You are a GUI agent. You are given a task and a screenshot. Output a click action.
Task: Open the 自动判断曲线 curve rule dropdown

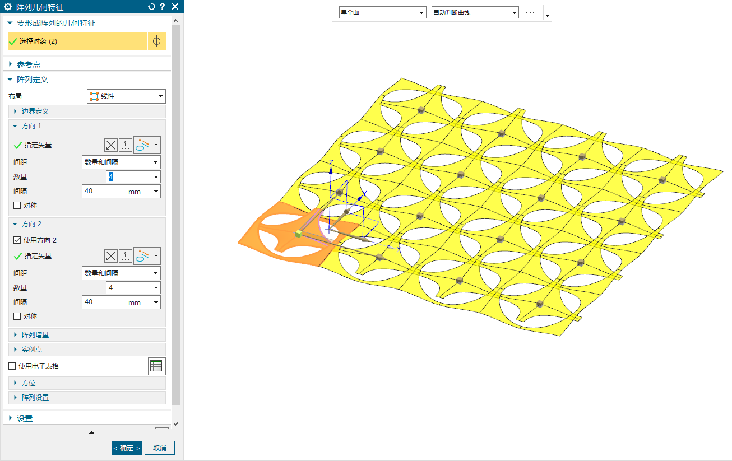(x=475, y=12)
